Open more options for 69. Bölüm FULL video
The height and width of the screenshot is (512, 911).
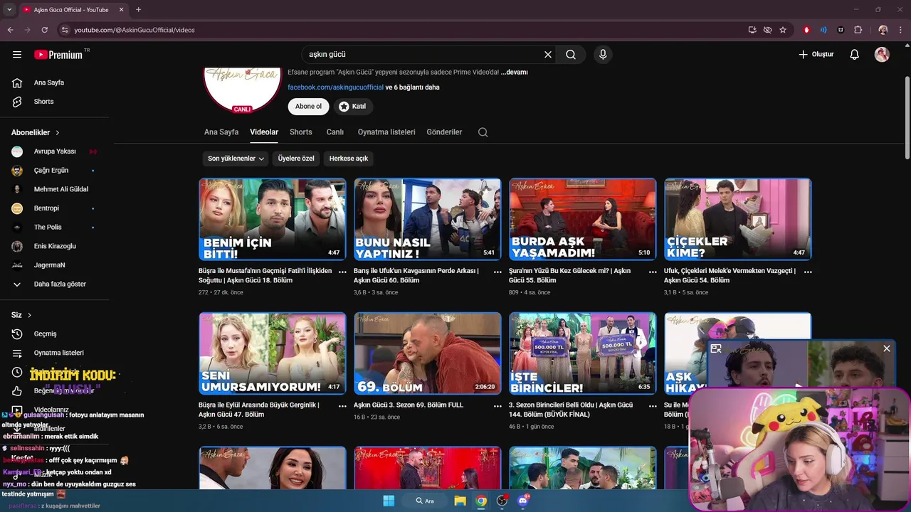pyautogui.click(x=497, y=406)
